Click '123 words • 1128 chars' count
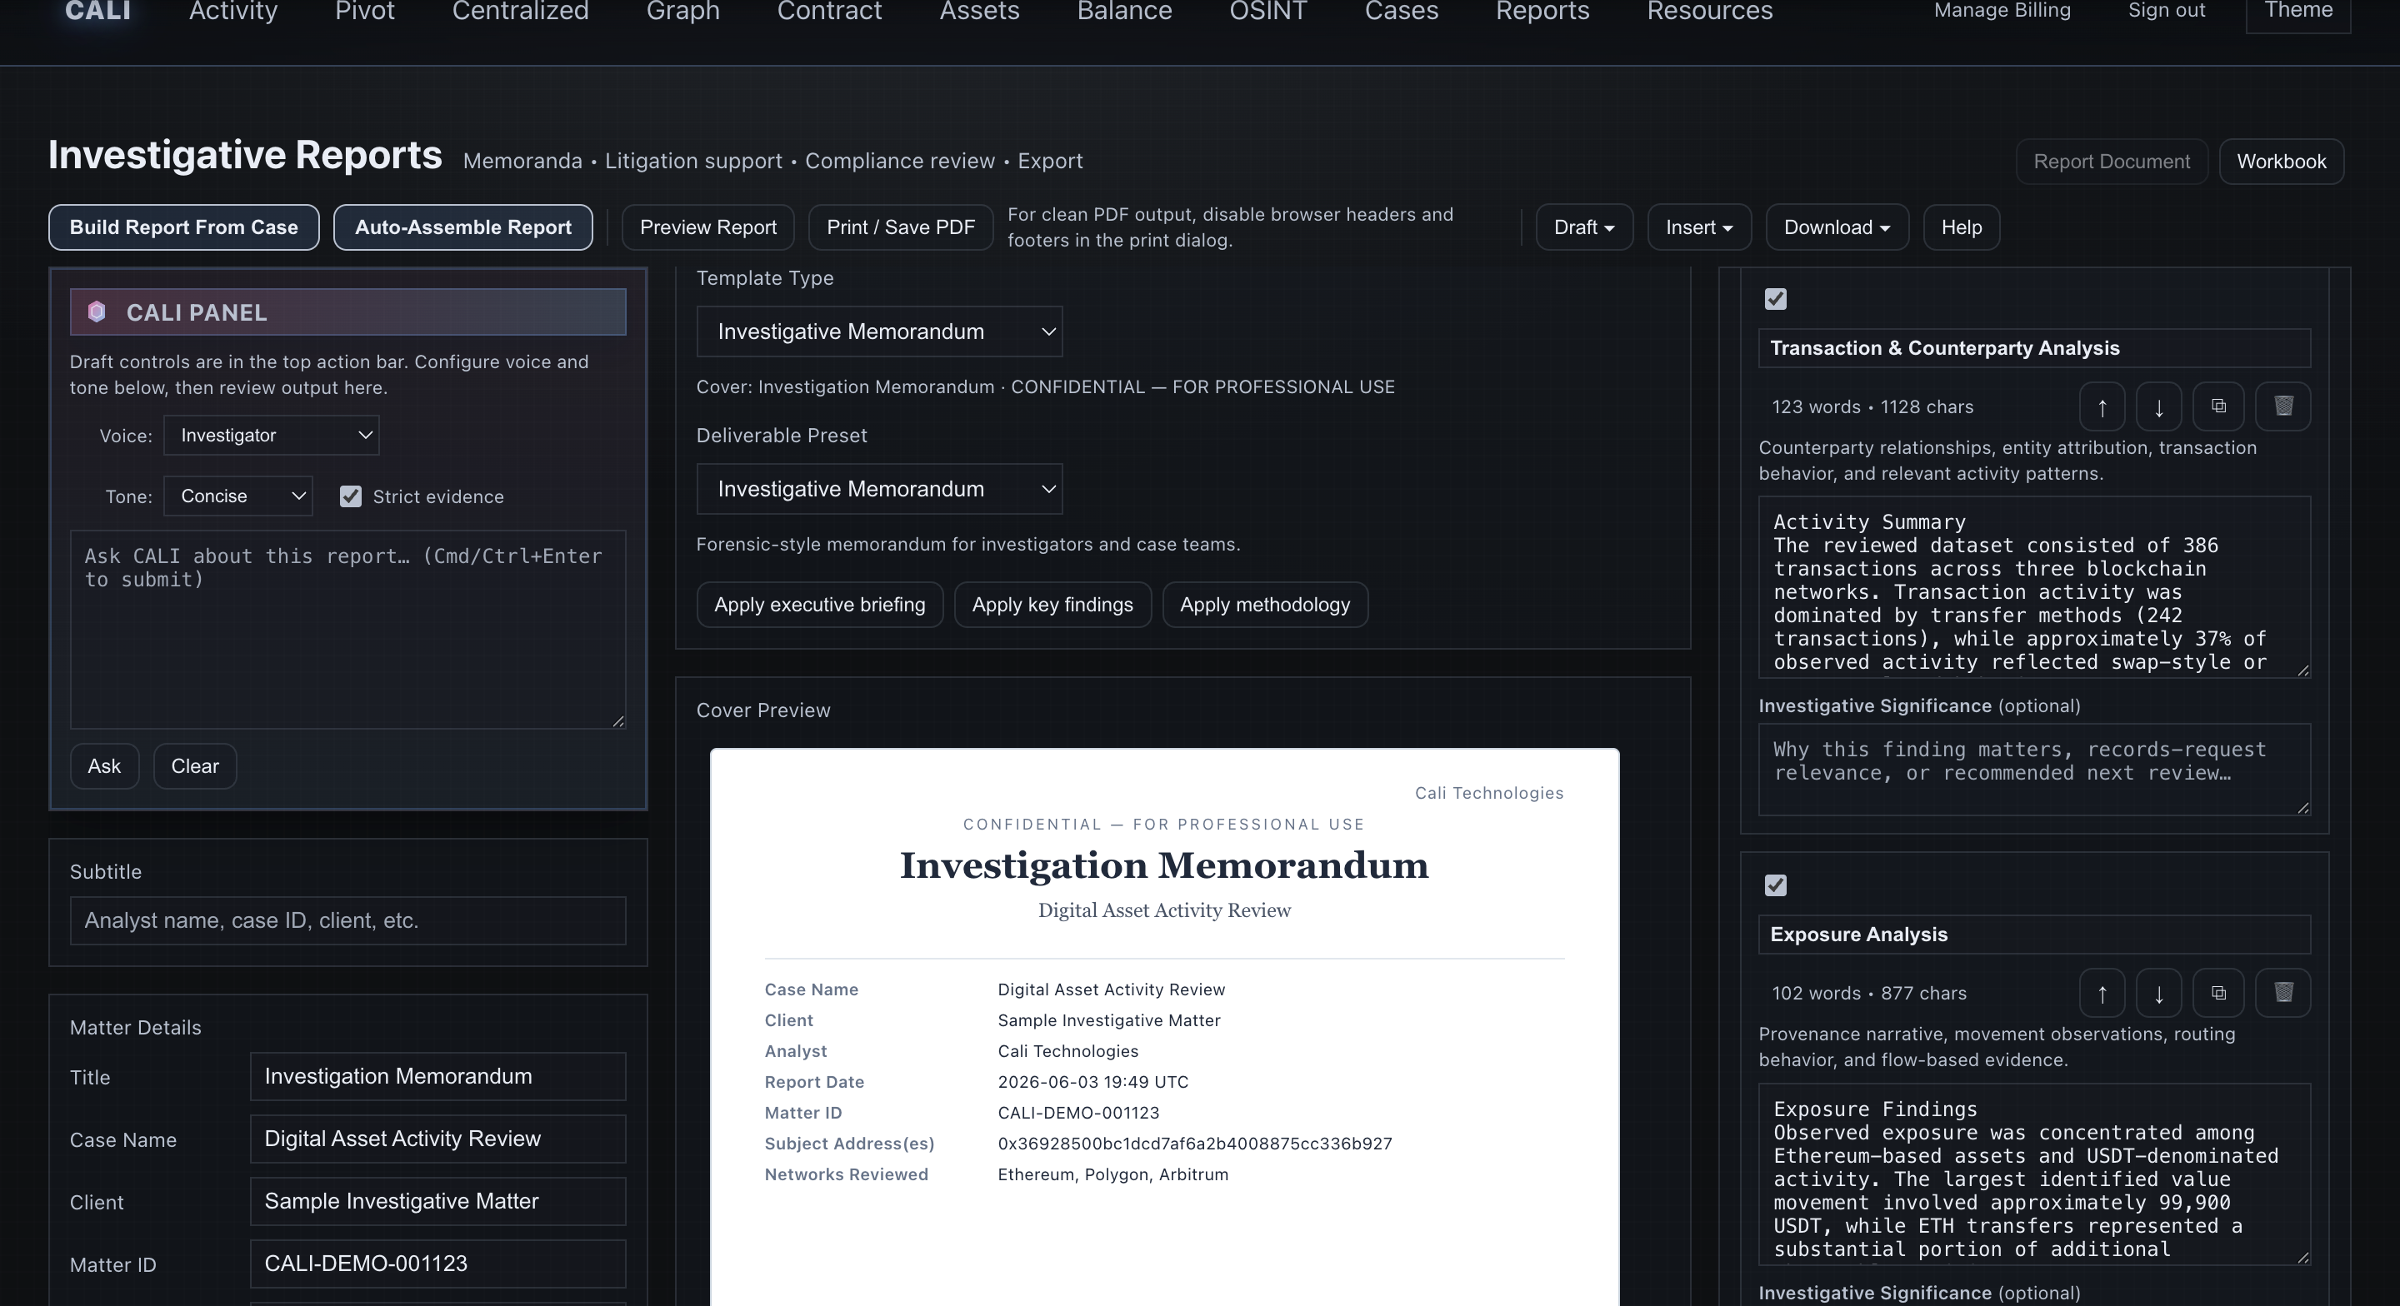 1872,407
